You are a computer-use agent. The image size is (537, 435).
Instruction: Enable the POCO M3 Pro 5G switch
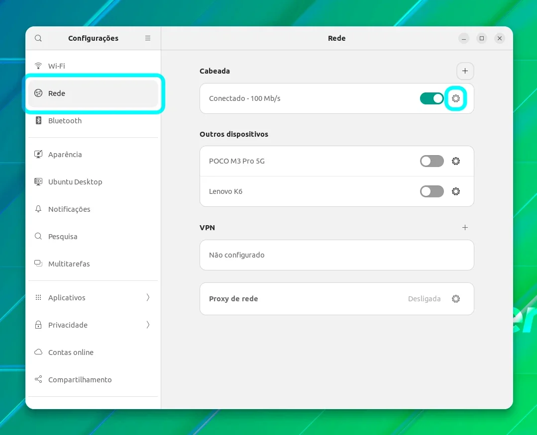pos(432,161)
